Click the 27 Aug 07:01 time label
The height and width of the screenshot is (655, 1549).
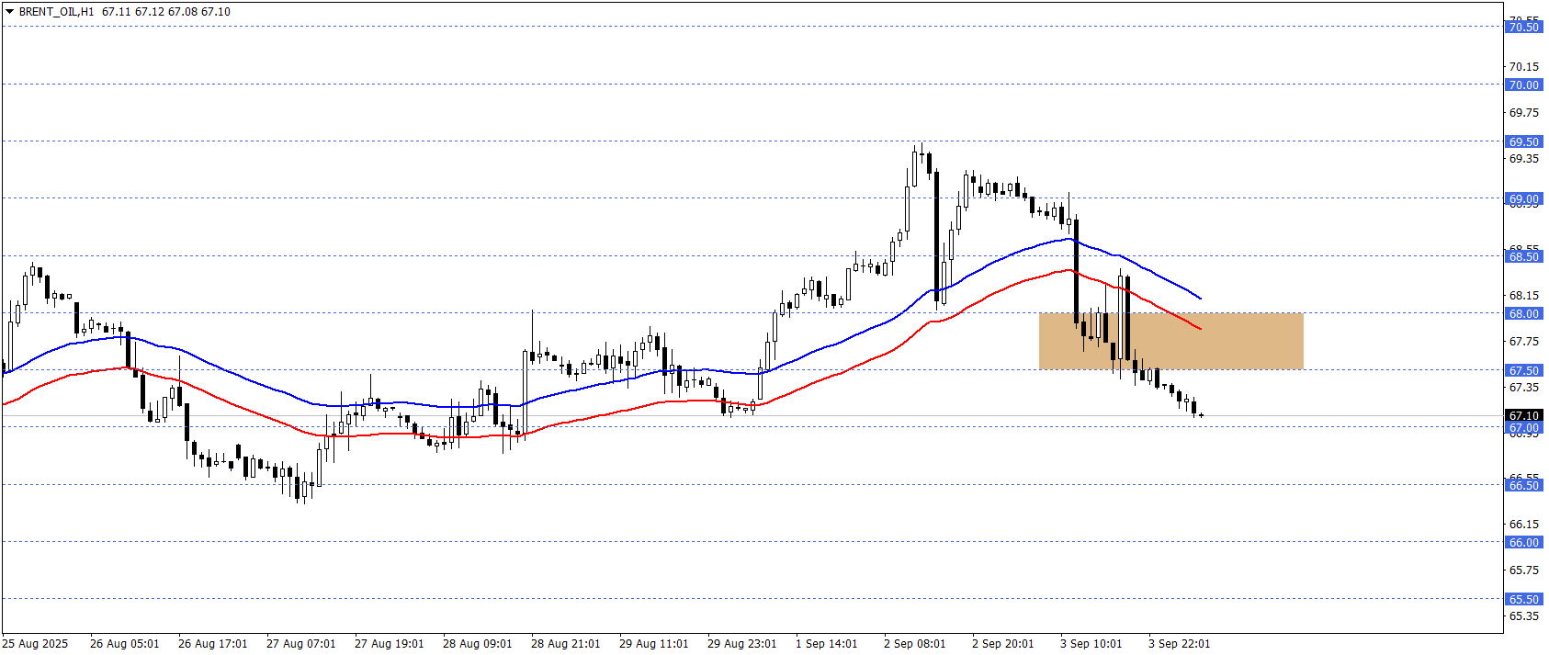tap(301, 644)
